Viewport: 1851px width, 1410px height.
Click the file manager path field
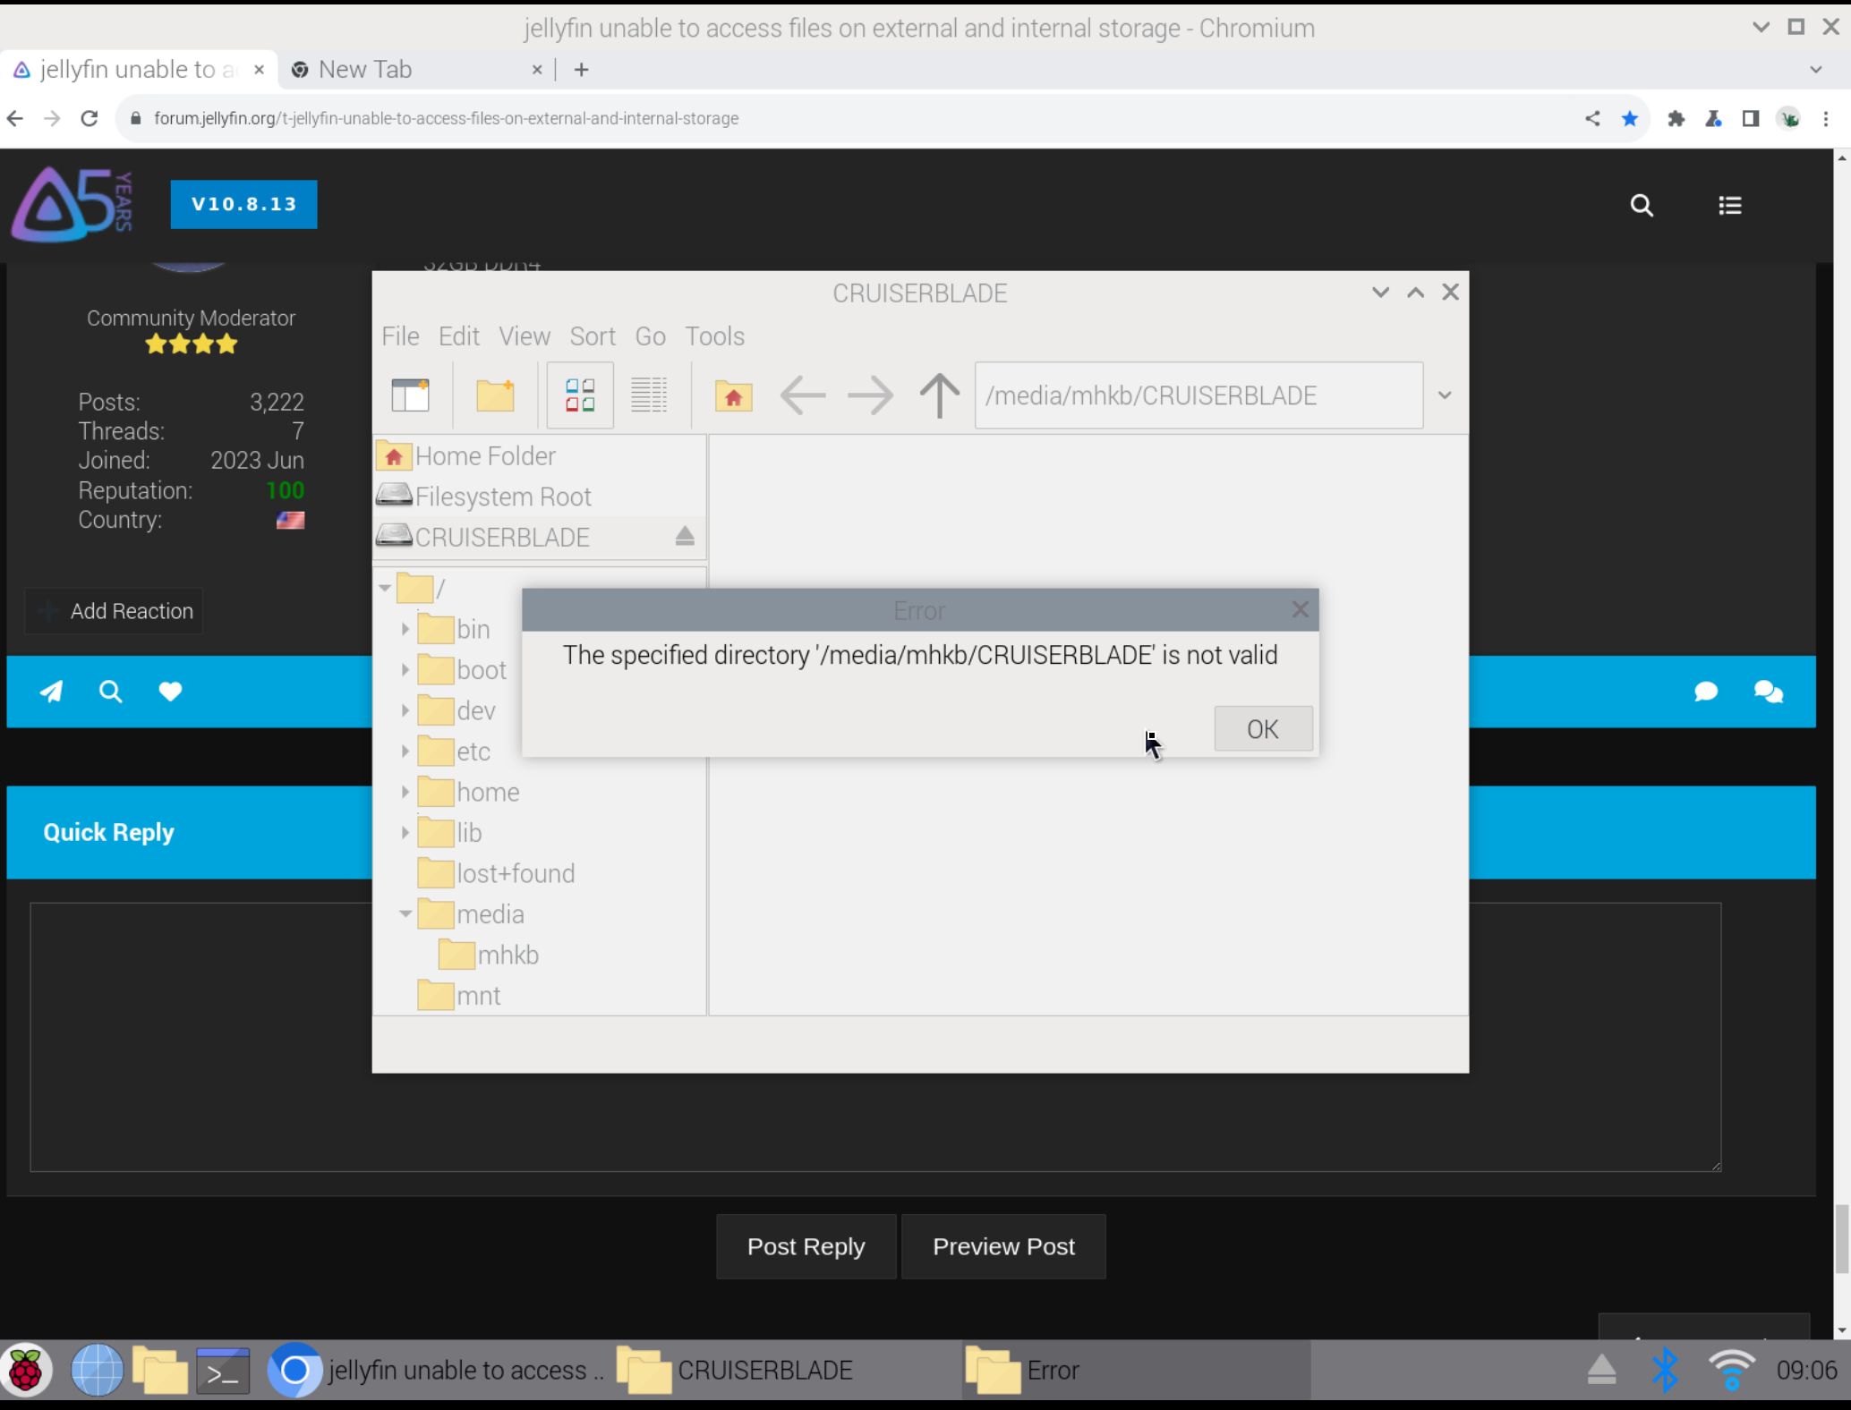point(1198,395)
